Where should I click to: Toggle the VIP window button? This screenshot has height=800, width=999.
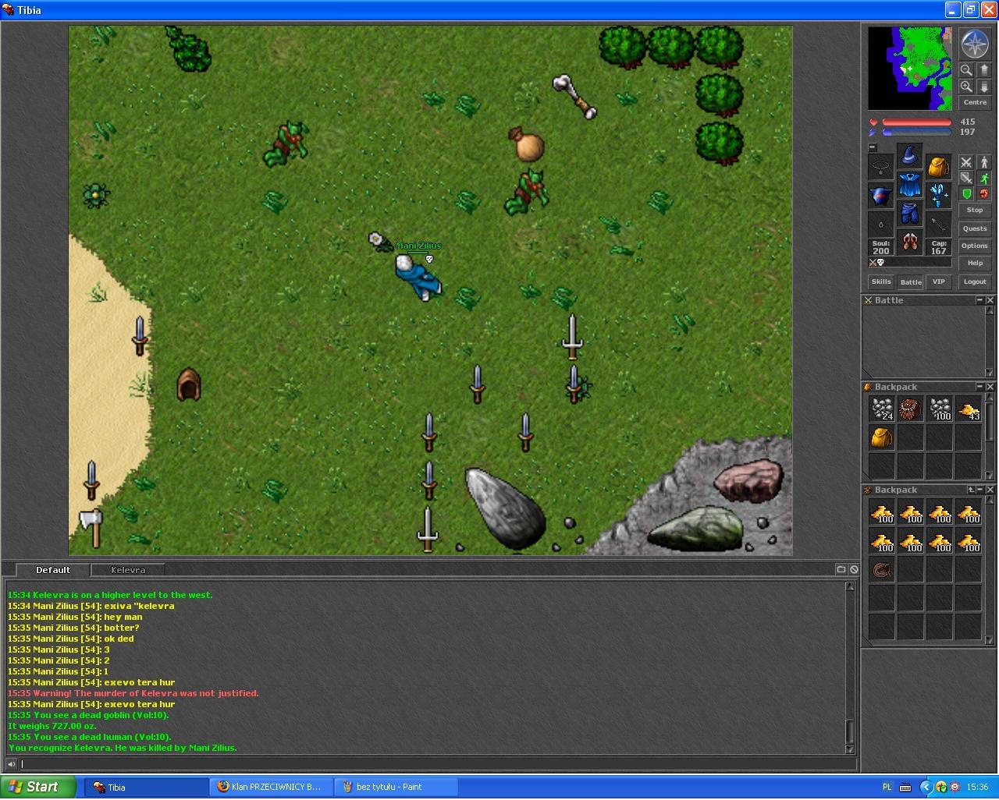pos(939,281)
